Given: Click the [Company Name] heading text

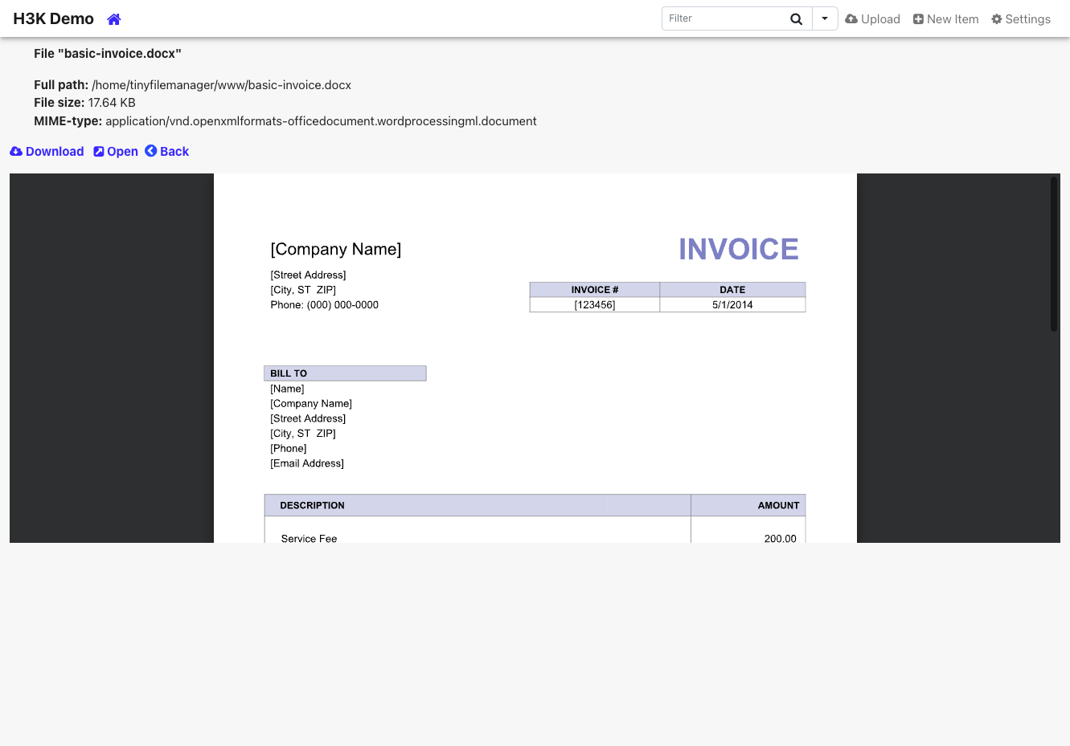Looking at the screenshot, I should pyautogui.click(x=336, y=249).
